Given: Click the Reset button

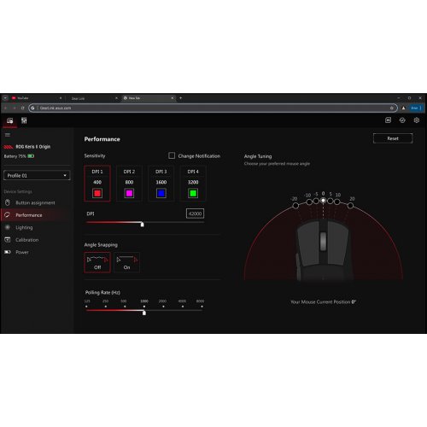Looking at the screenshot, I should click(x=393, y=138).
